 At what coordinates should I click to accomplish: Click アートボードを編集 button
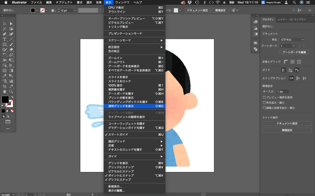(294, 52)
